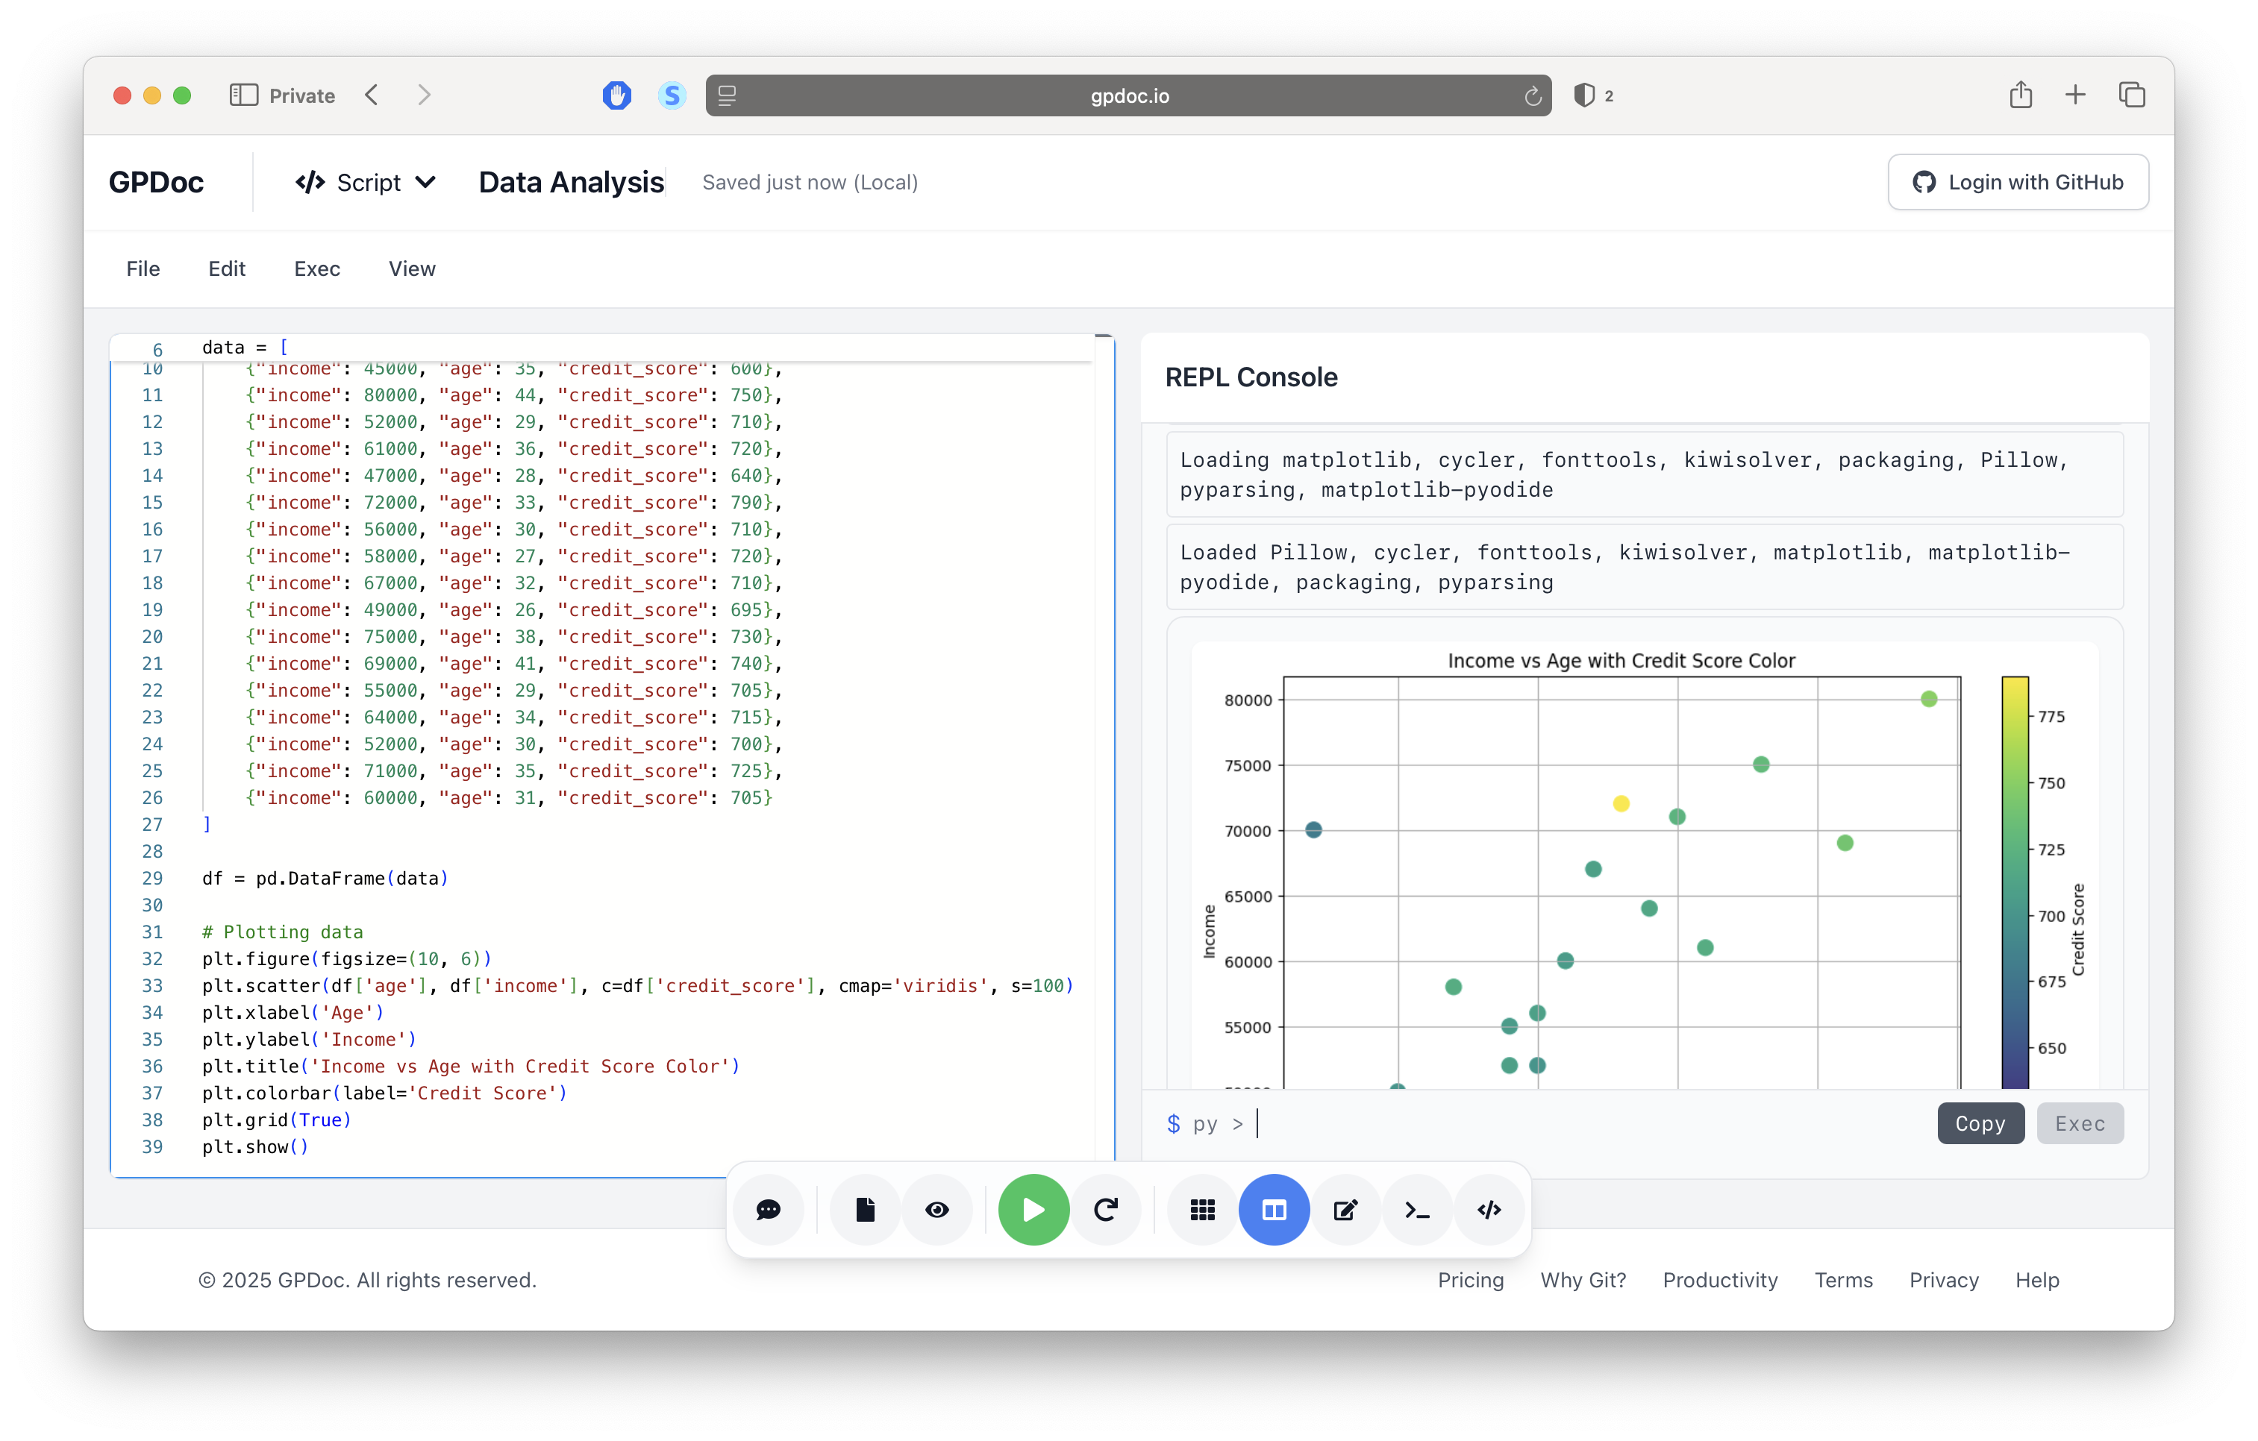Click Login with GitHub button
Image resolution: width=2258 pixels, height=1441 pixels.
(2018, 182)
